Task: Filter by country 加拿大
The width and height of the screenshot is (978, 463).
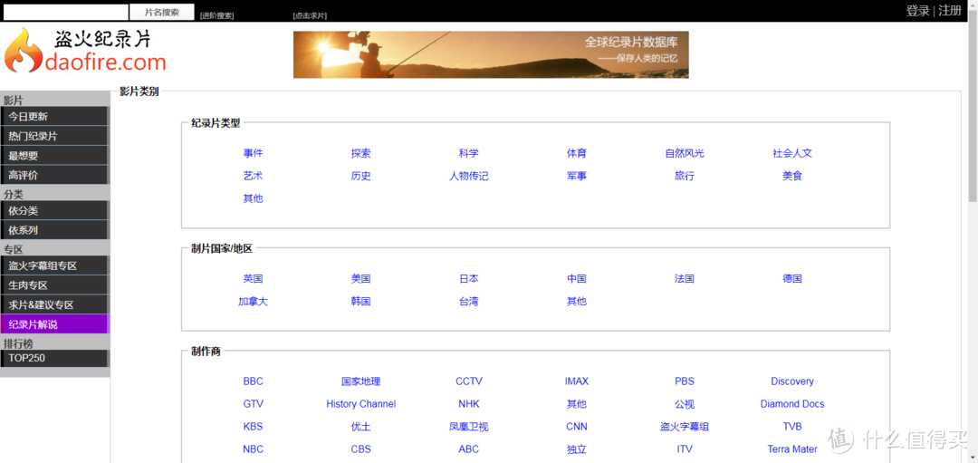Action: [x=254, y=302]
